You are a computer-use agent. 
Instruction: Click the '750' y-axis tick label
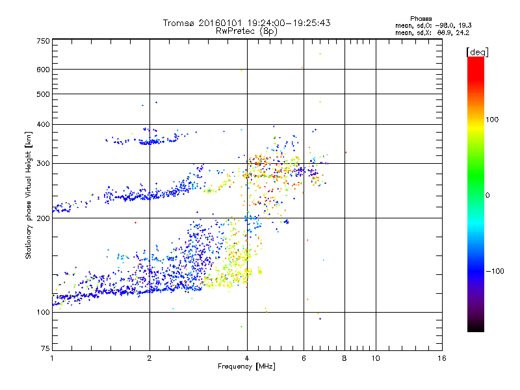click(43, 41)
